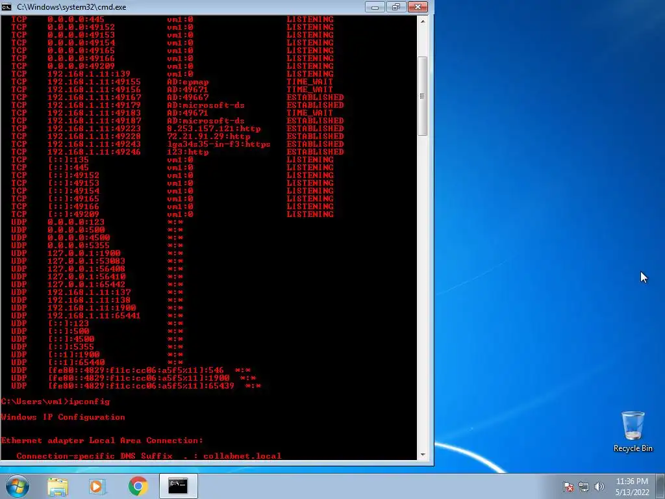Click the cmd scrollbar up arrow
The image size is (665, 499).
pos(422,21)
